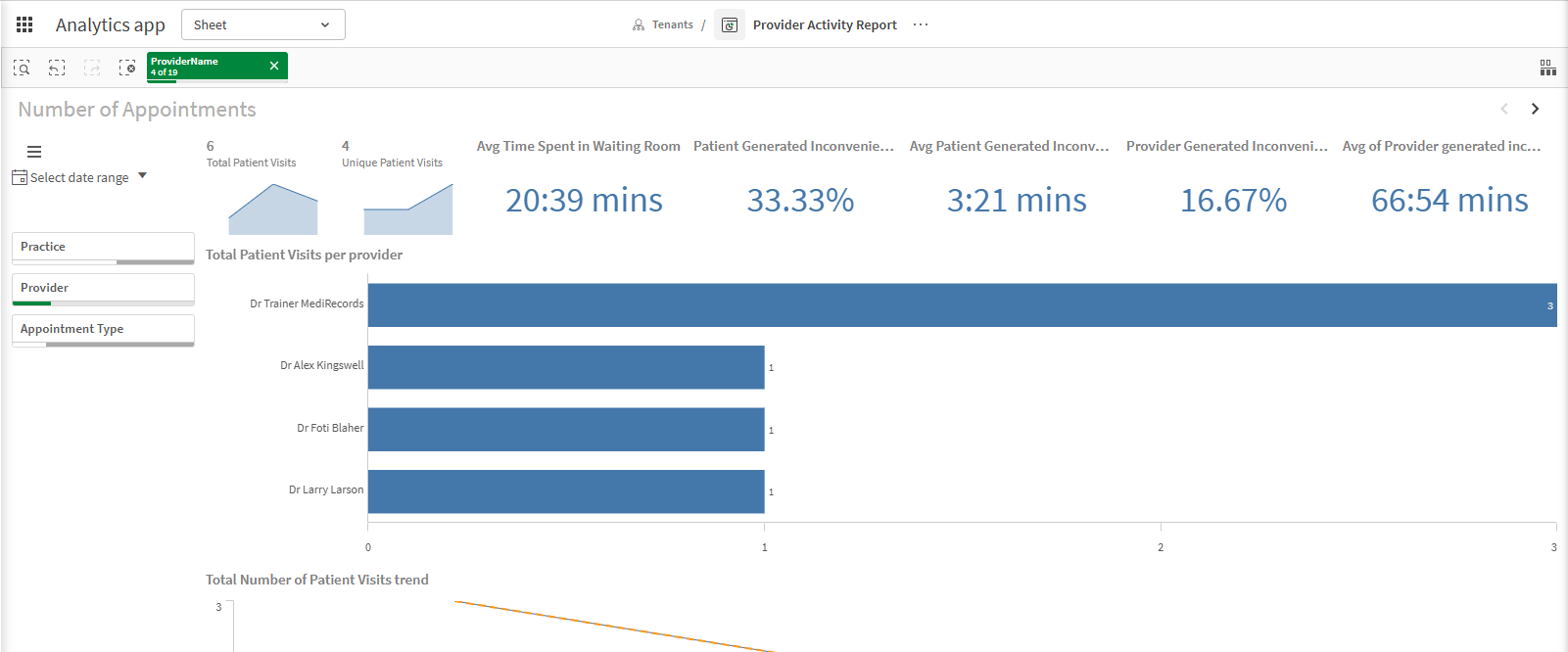1568x652 pixels.
Task: Open the selections tool grid icon
Action: click(x=1547, y=68)
